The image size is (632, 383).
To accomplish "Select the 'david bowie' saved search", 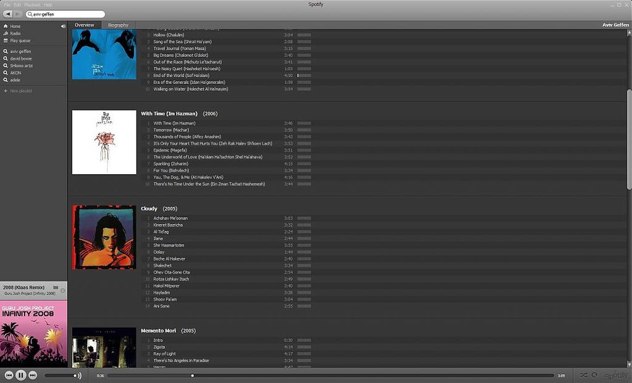I will click(x=21, y=58).
